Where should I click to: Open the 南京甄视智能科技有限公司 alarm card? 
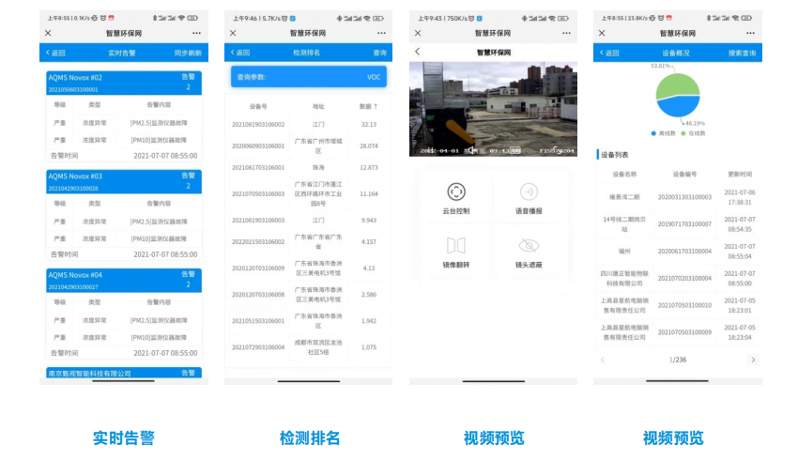pyautogui.click(x=124, y=373)
